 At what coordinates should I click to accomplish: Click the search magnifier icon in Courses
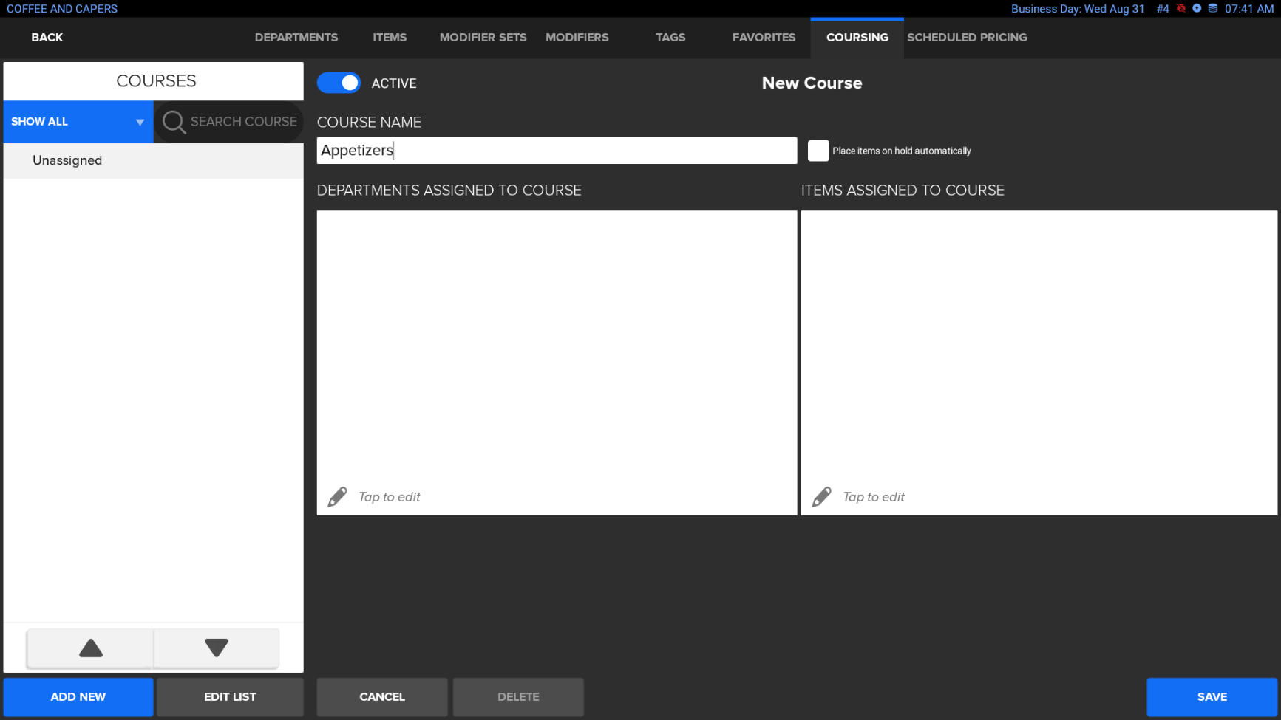[174, 122]
